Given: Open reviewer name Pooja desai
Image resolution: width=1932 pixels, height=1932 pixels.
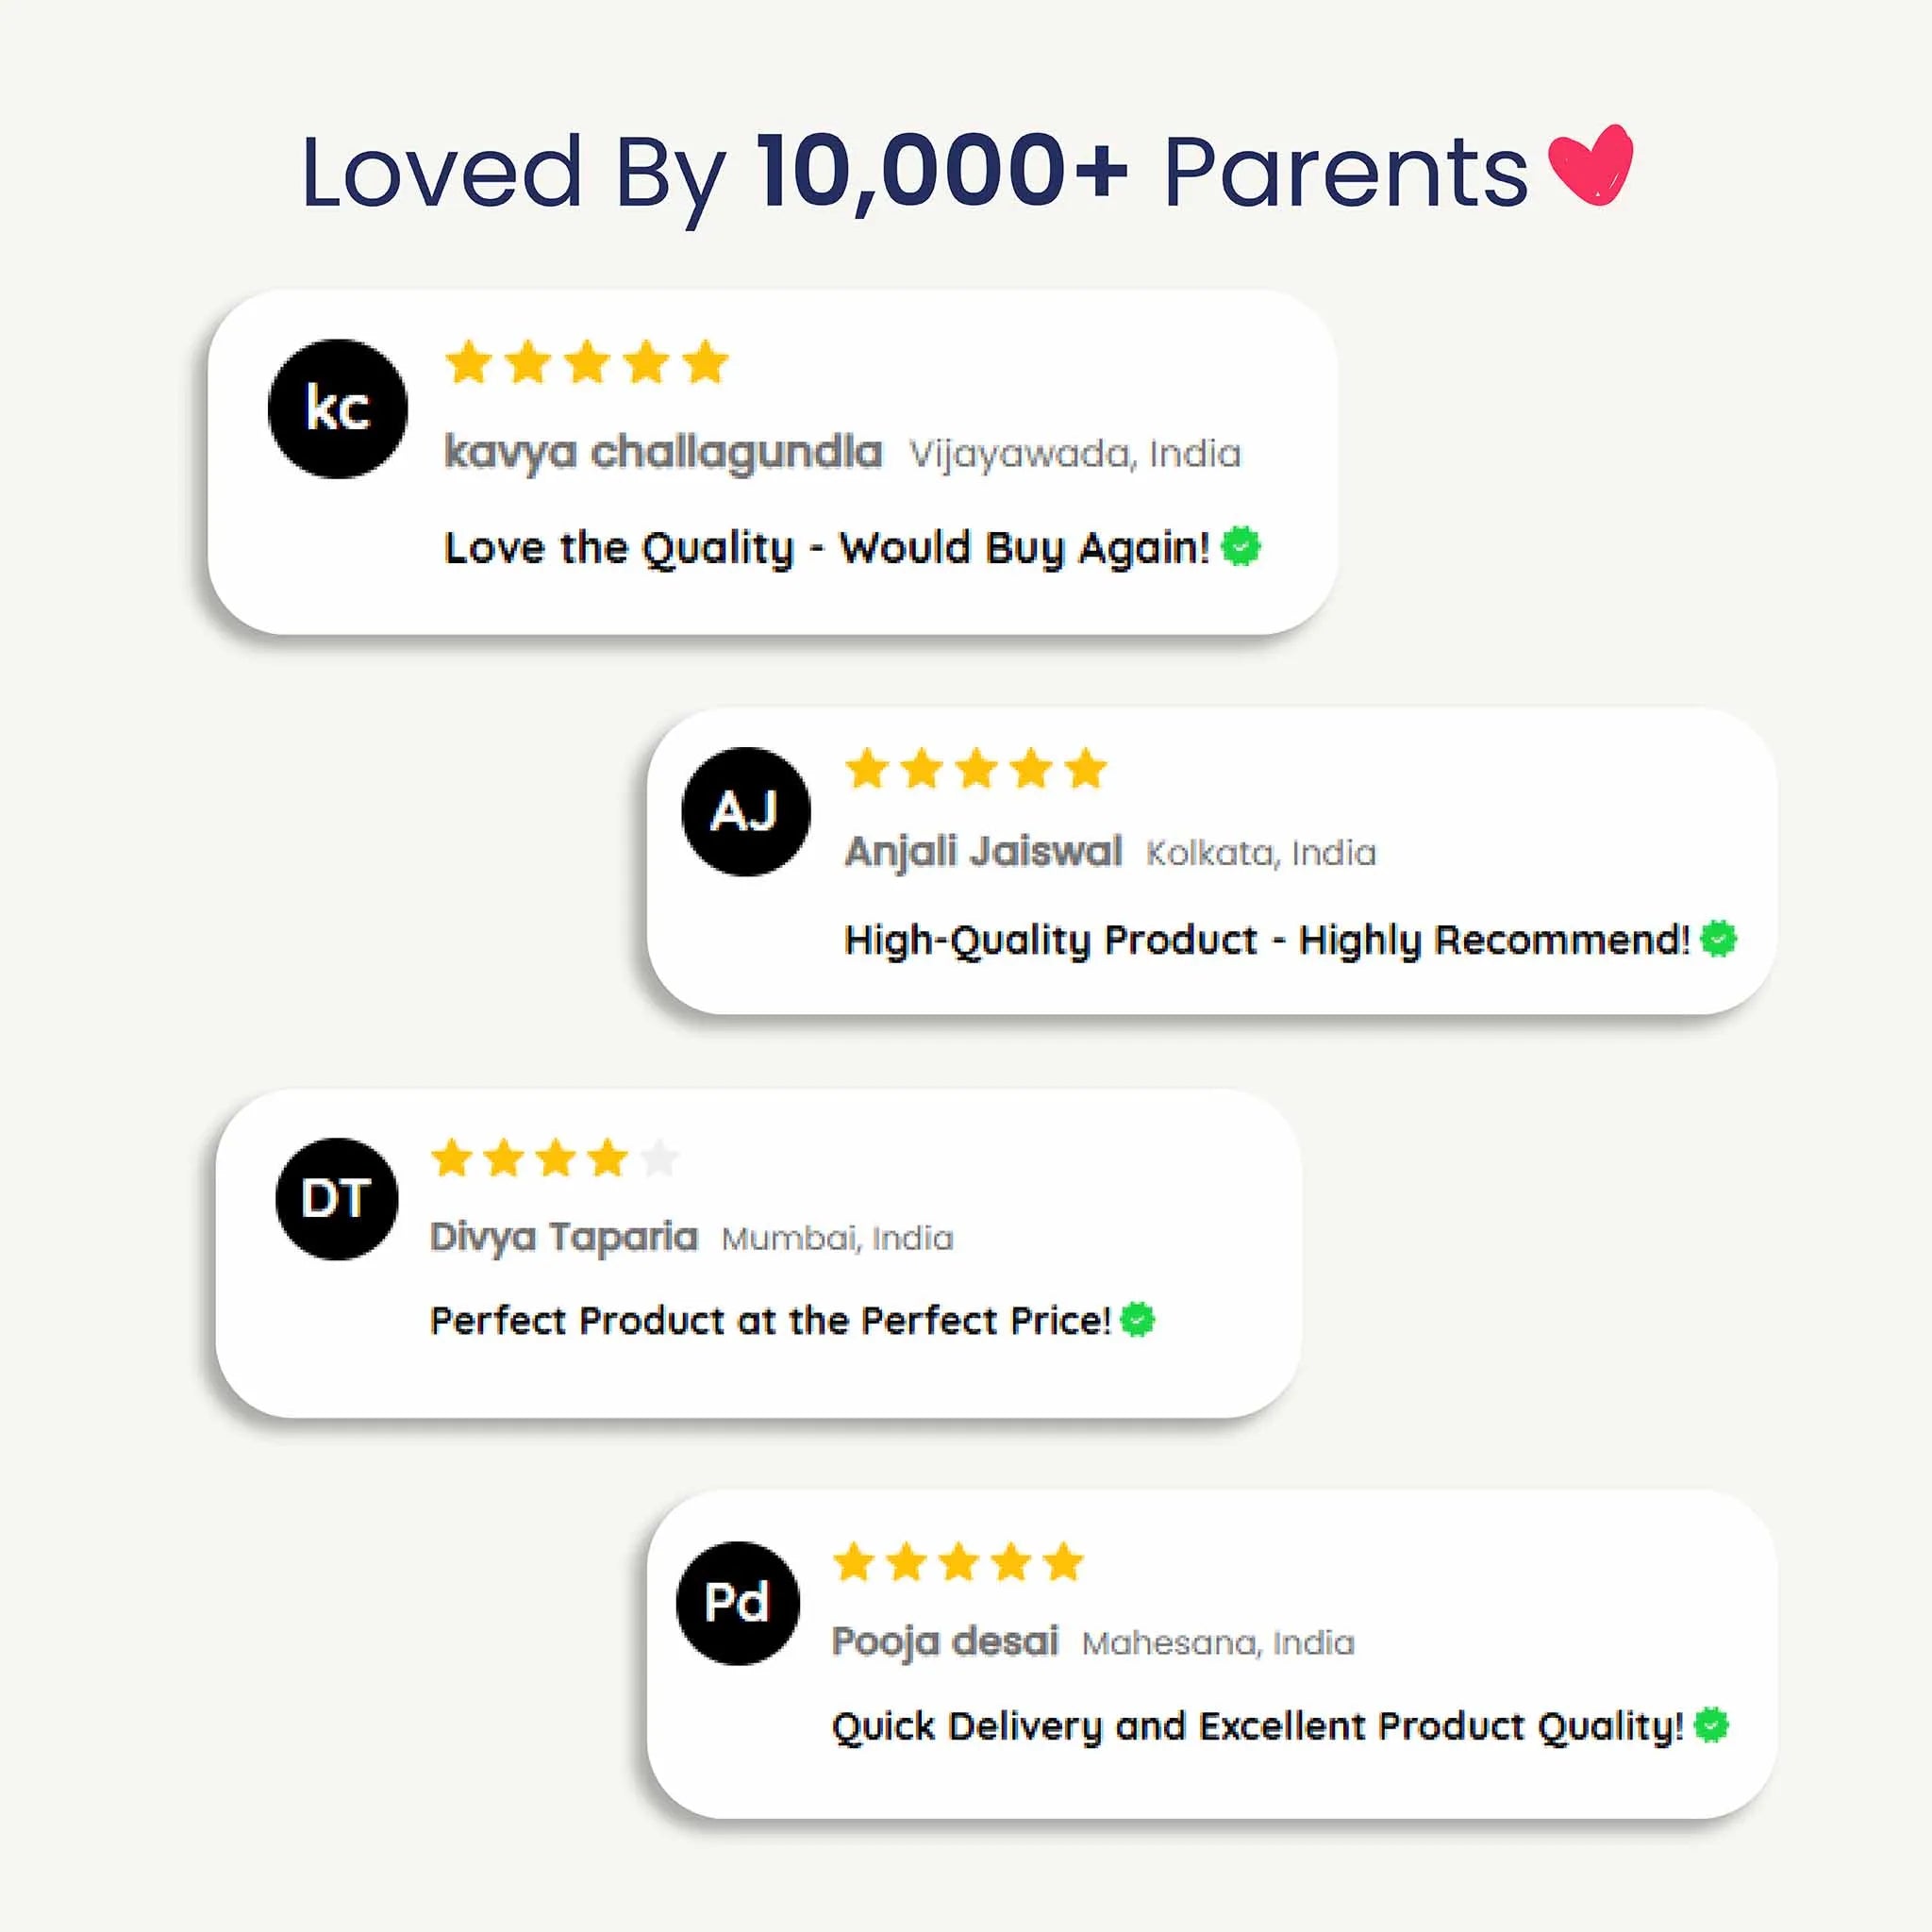Looking at the screenshot, I should pos(945,1642).
